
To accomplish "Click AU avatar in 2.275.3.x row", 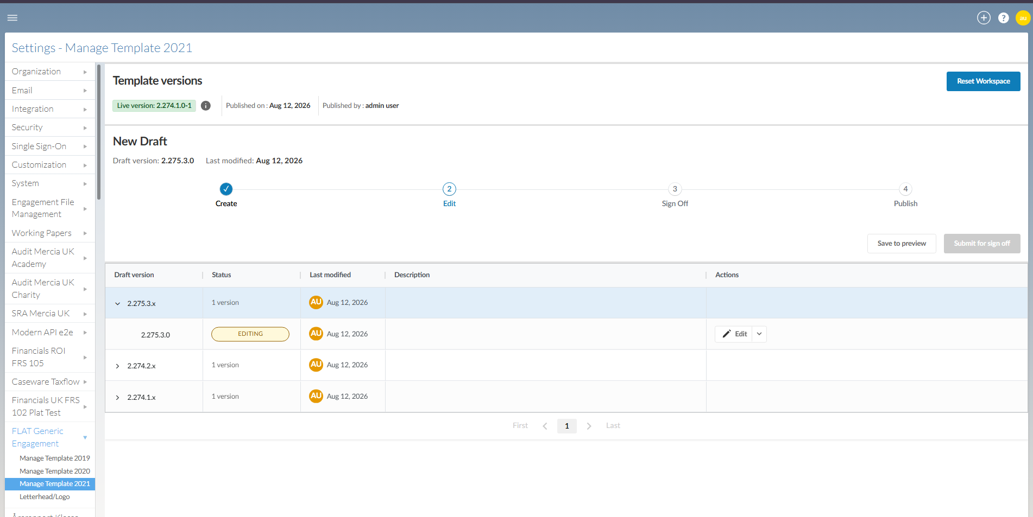I will [x=316, y=302].
